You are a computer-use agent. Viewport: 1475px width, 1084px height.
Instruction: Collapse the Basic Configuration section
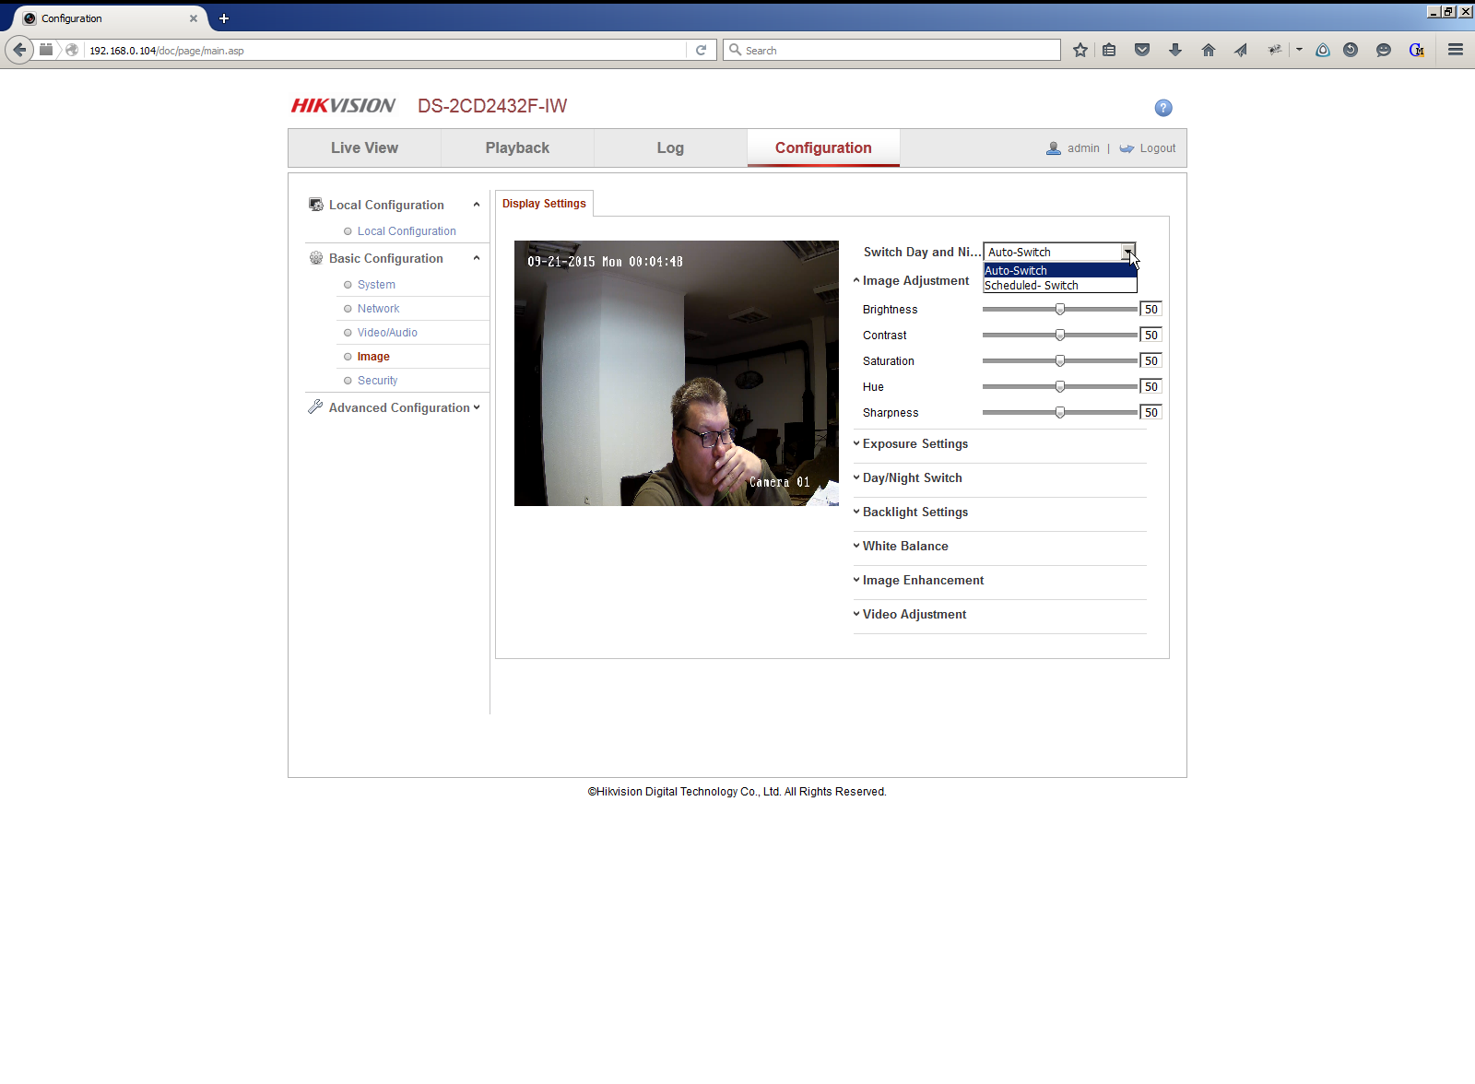477,258
